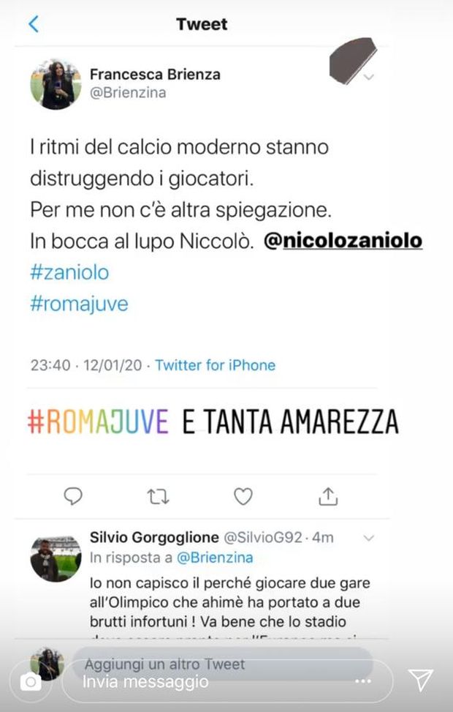Image resolution: width=453 pixels, height=712 pixels.
Task: Open the Twitter for iPhone link
Action: pyautogui.click(x=216, y=365)
